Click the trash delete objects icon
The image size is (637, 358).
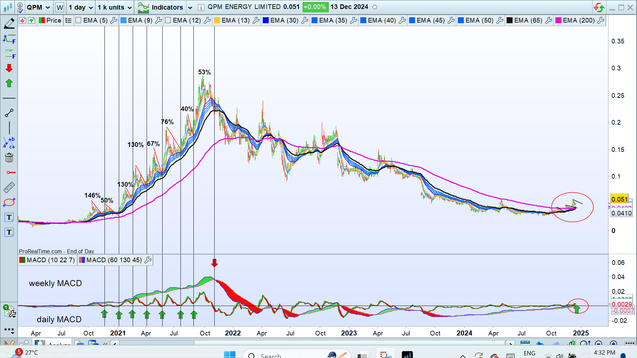[x=9, y=158]
